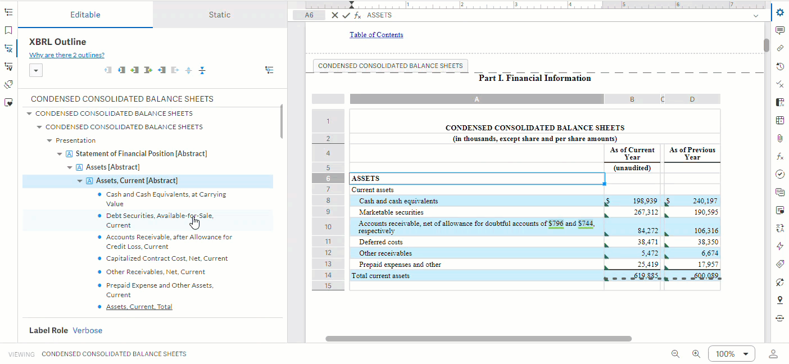Screen dimensions: 789x364
Task: Select Other Receivables, Net, Current item
Action: pos(155,272)
